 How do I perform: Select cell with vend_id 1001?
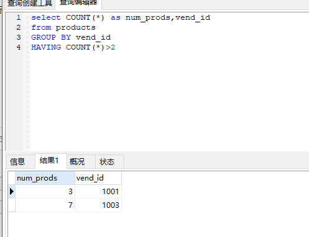(x=98, y=192)
